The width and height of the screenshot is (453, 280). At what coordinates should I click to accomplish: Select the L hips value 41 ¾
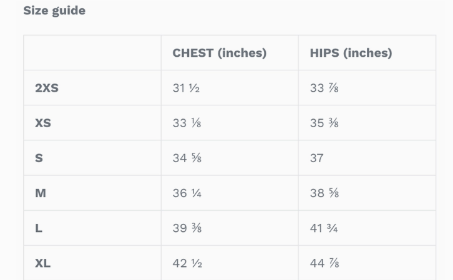(324, 228)
